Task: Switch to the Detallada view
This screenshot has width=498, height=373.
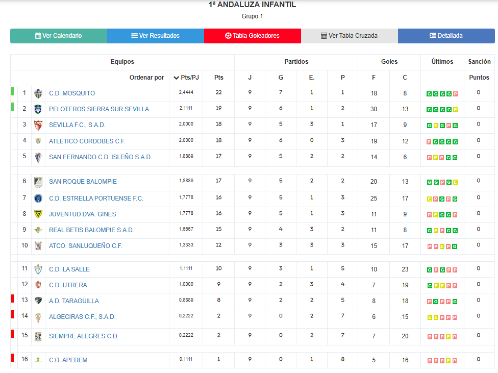Action: 446,36
